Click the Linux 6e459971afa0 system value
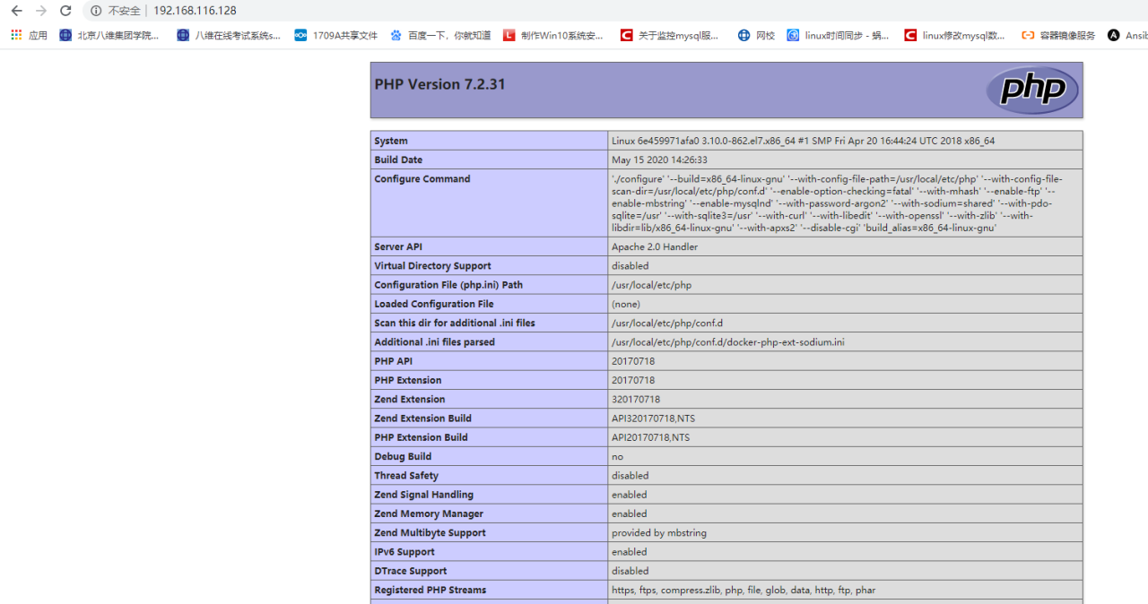 coord(803,141)
